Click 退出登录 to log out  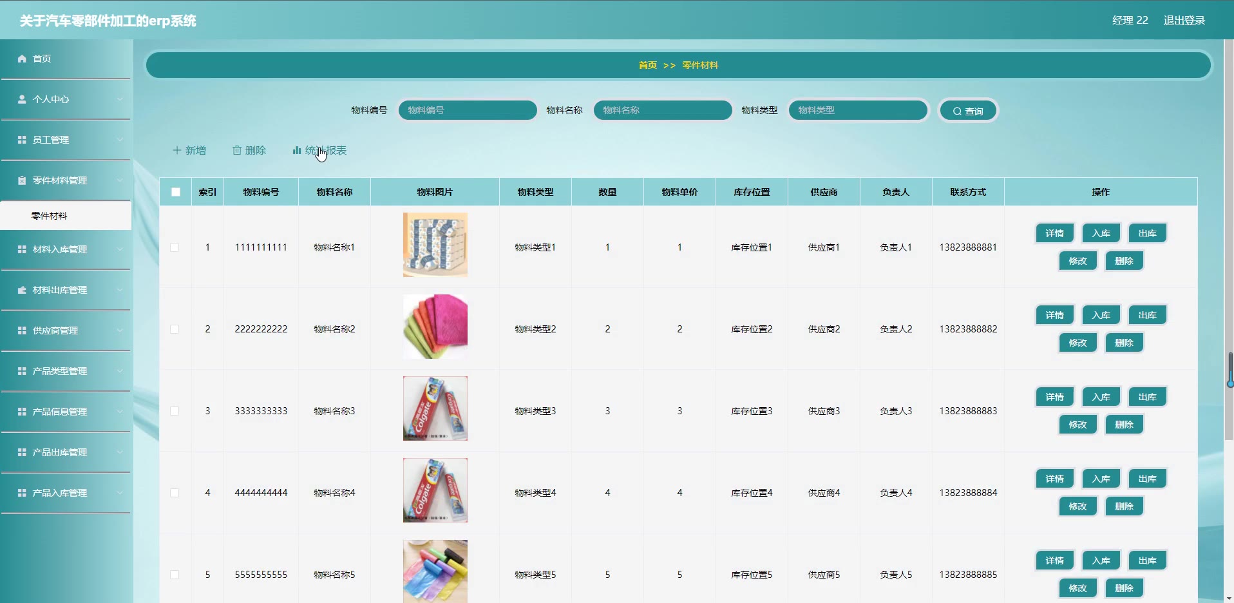1184,21
